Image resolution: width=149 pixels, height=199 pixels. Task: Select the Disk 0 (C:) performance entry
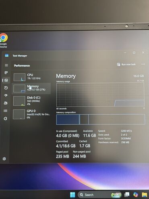click(31, 101)
